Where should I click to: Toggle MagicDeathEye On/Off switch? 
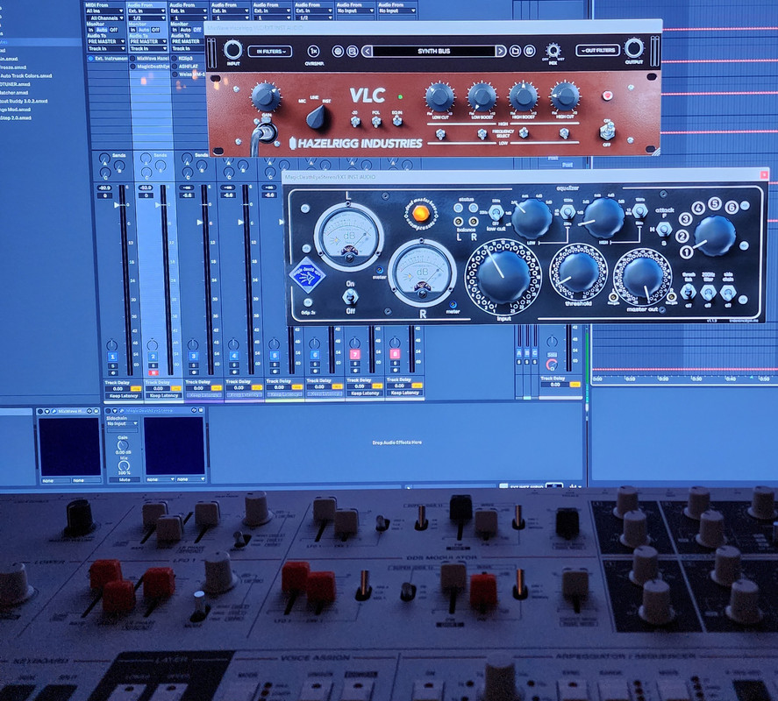(350, 296)
